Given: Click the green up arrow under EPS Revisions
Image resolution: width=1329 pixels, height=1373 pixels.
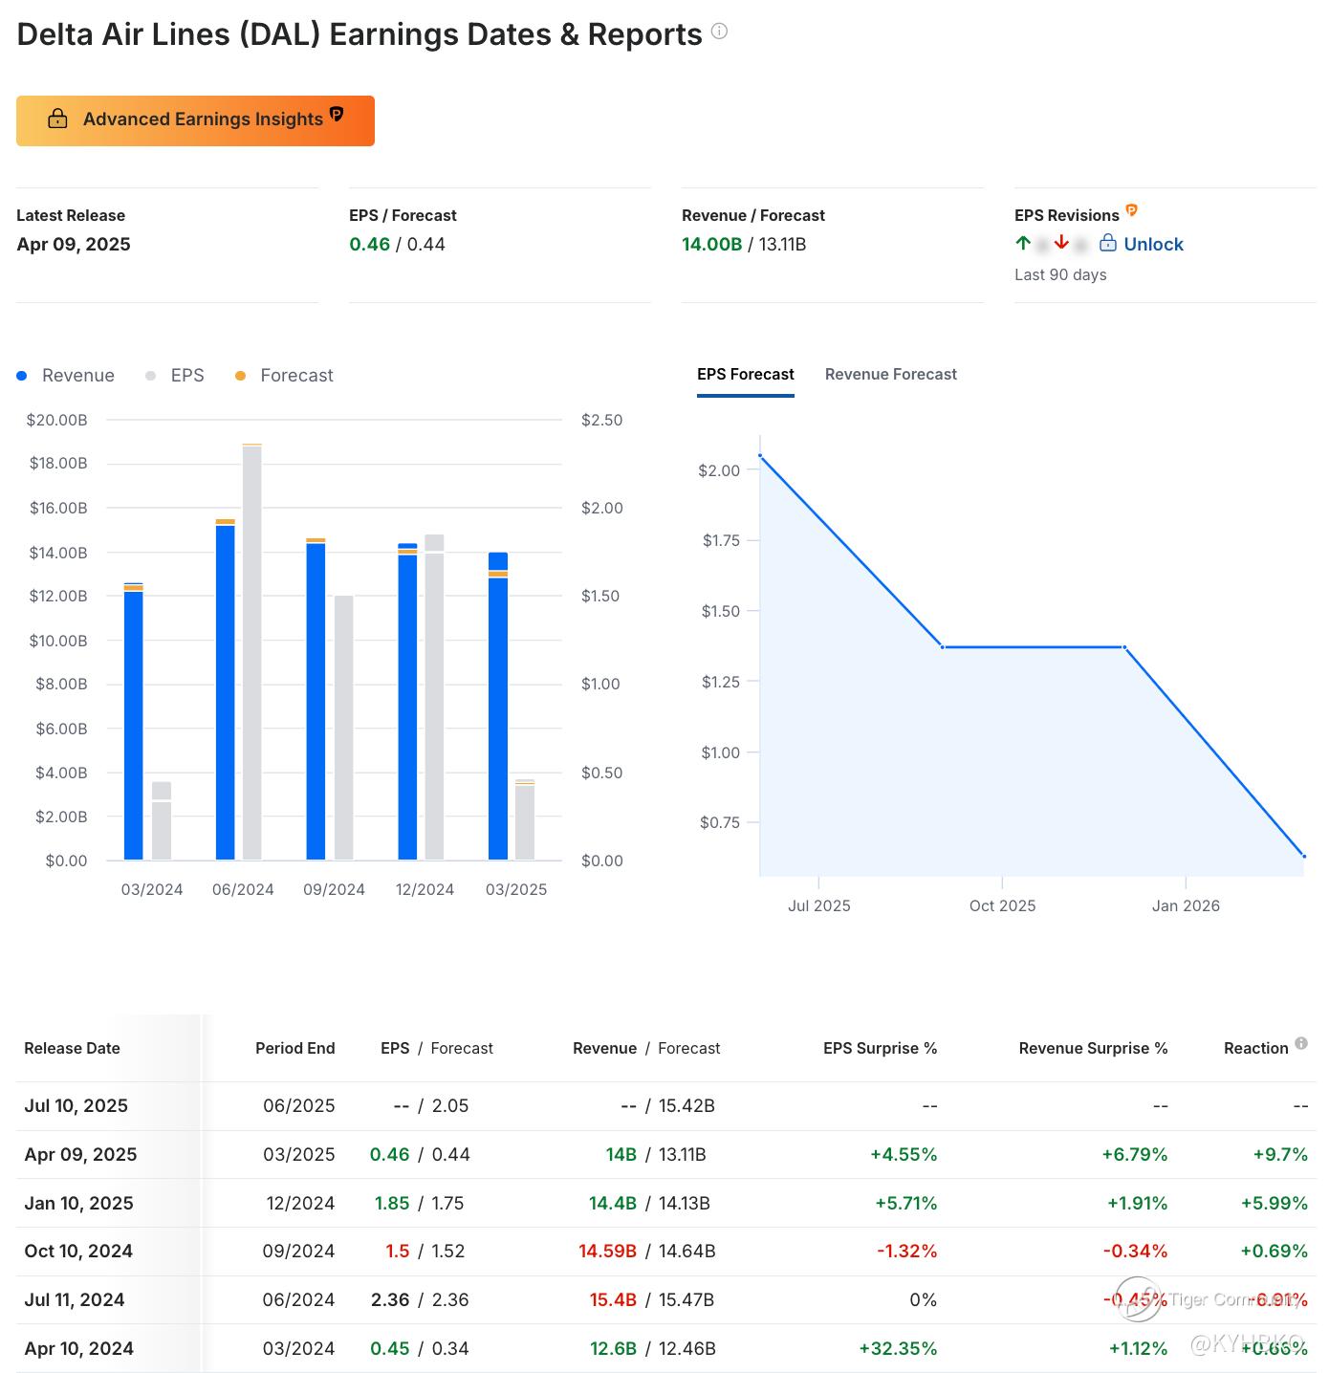Looking at the screenshot, I should click(x=1023, y=243).
